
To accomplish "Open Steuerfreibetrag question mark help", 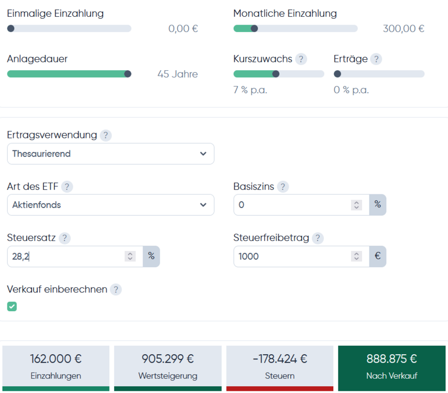I will tap(318, 238).
